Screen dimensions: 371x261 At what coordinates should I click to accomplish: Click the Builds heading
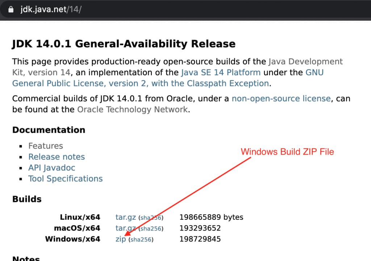point(27,199)
